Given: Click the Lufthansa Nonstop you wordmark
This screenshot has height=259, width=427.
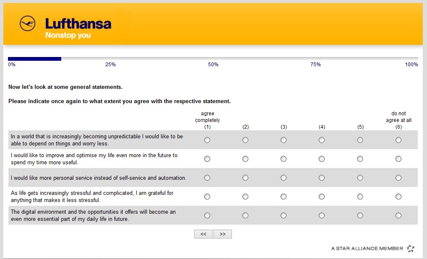Looking at the screenshot, I should click(x=78, y=28).
